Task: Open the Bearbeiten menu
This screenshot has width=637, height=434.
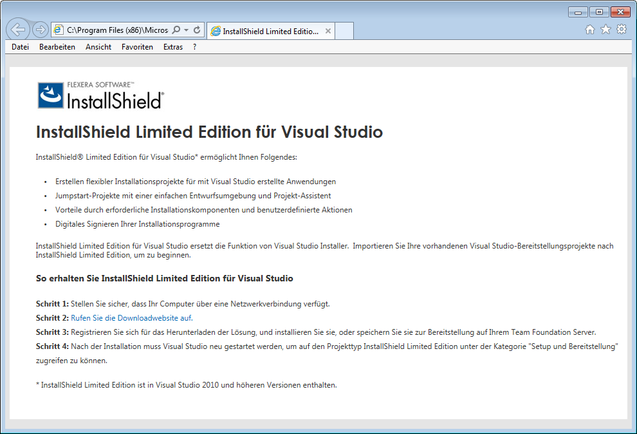Action: [x=57, y=47]
